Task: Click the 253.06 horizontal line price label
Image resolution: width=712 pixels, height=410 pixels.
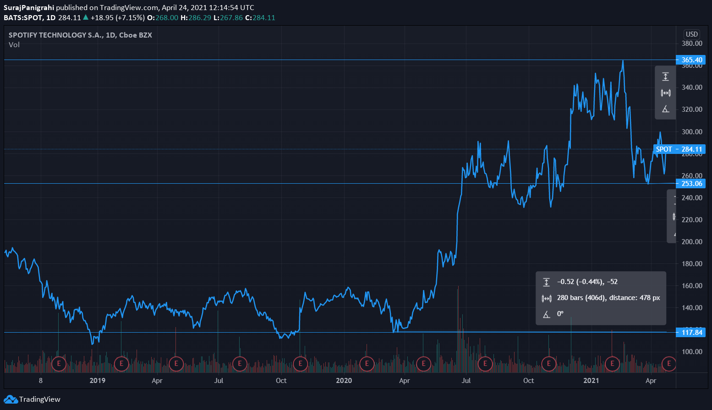Action: pyautogui.click(x=691, y=184)
